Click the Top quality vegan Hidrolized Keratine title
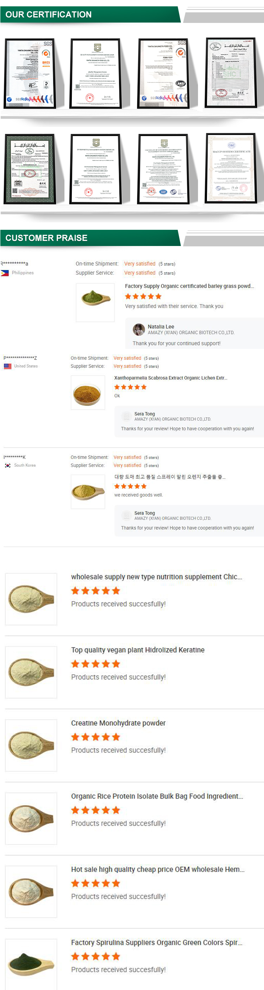This screenshot has height=990, width=264. click(x=137, y=650)
